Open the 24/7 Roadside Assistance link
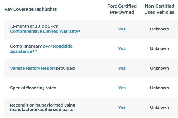178x118 pixels. (41, 49)
